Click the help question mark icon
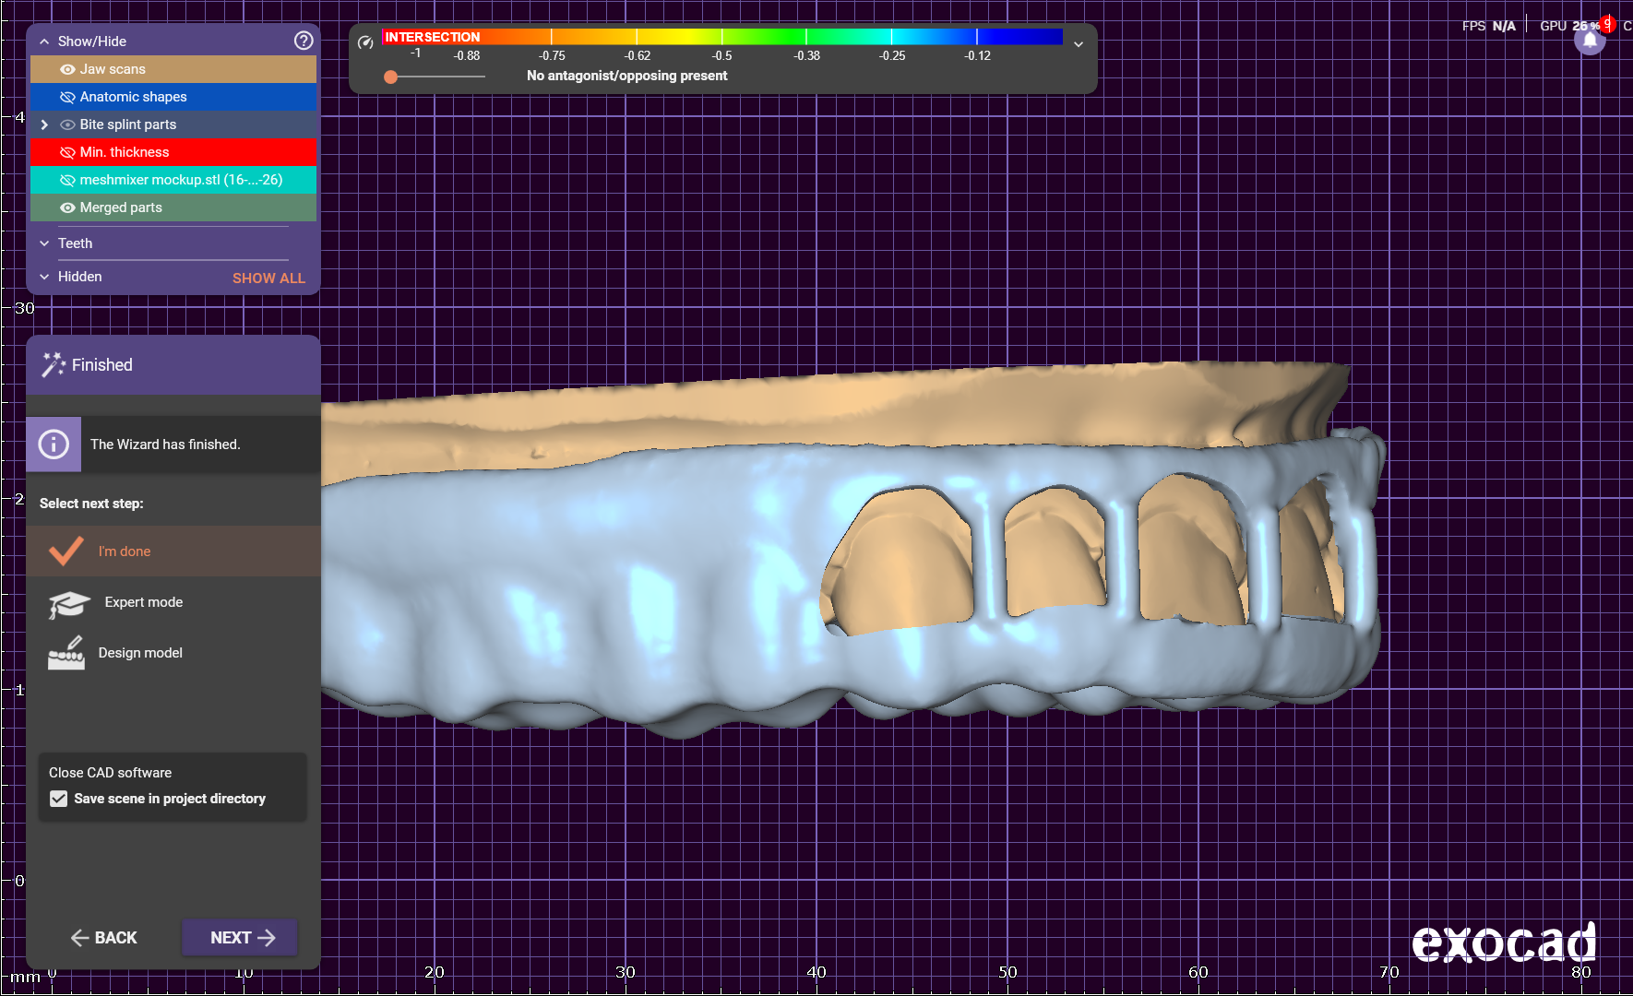The width and height of the screenshot is (1633, 996). pos(304,41)
